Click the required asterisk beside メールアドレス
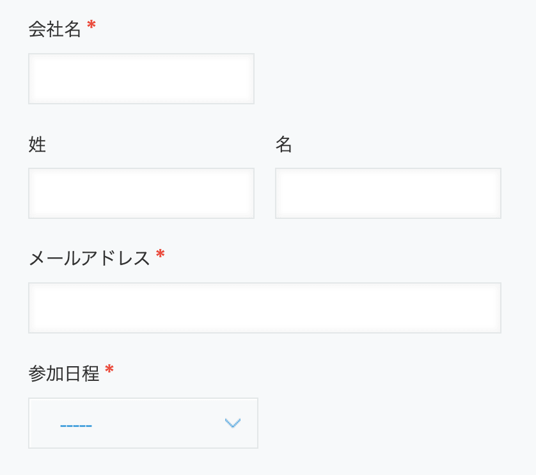Viewport: 536px width, 475px height. [160, 255]
